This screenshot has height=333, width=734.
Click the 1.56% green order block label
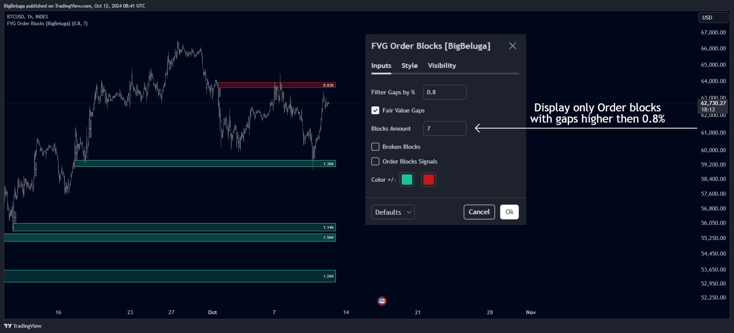[x=328, y=238]
